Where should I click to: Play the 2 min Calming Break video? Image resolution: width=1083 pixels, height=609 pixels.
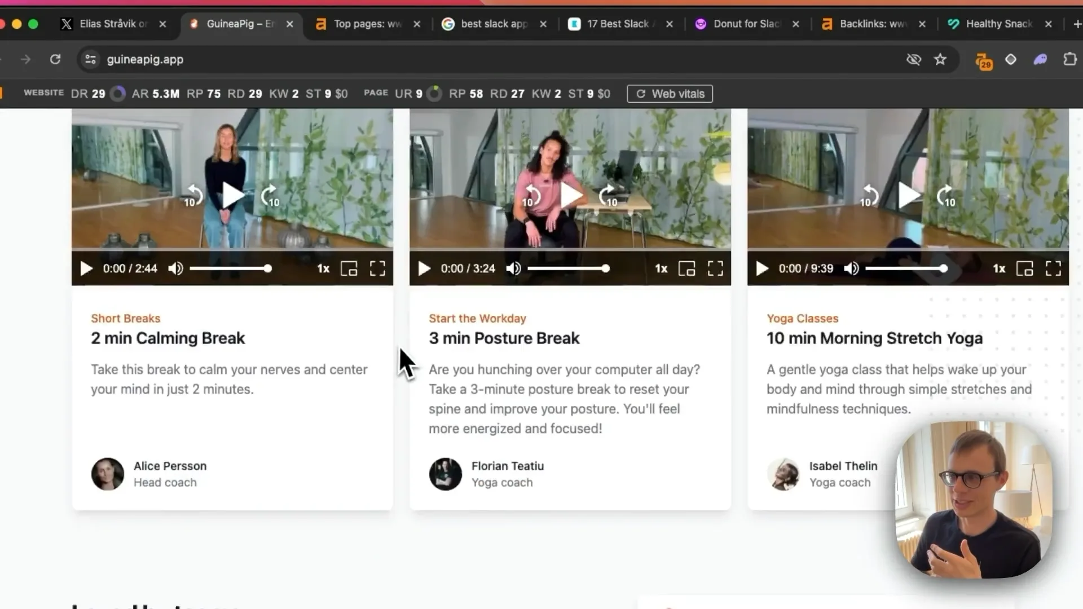tap(233, 196)
